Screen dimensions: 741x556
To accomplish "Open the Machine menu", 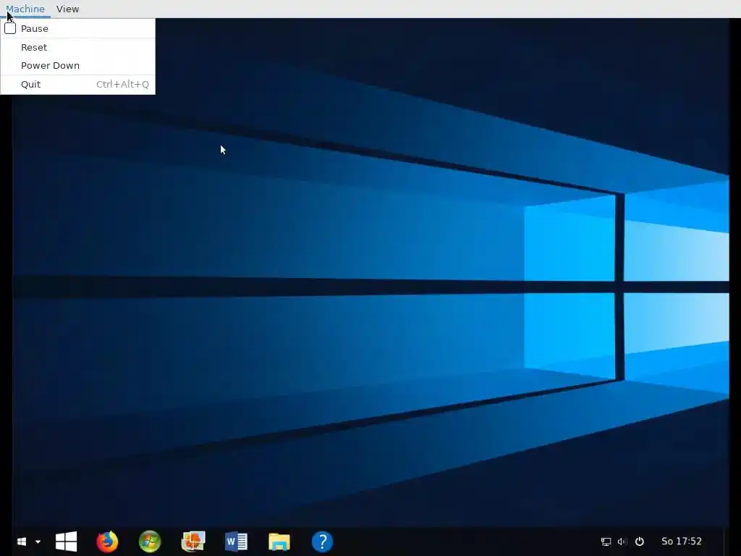I will [x=25, y=9].
